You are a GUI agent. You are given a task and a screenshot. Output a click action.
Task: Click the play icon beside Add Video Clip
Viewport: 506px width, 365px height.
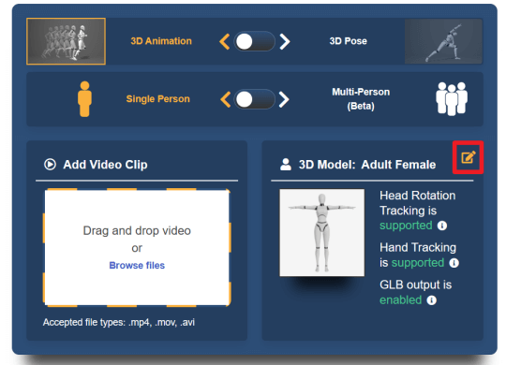50,164
